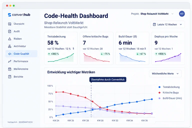
Task: Click the Testabdeckung green sparkline chart
Action: (61, 57)
